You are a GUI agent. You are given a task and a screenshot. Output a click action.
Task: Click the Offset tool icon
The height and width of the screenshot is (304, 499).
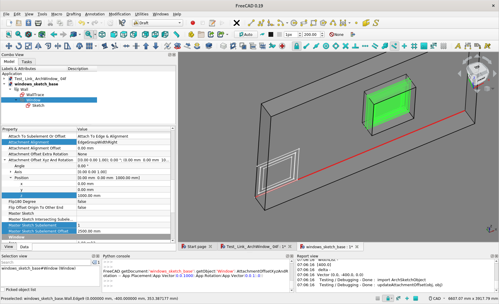pyautogui.click(x=48, y=46)
